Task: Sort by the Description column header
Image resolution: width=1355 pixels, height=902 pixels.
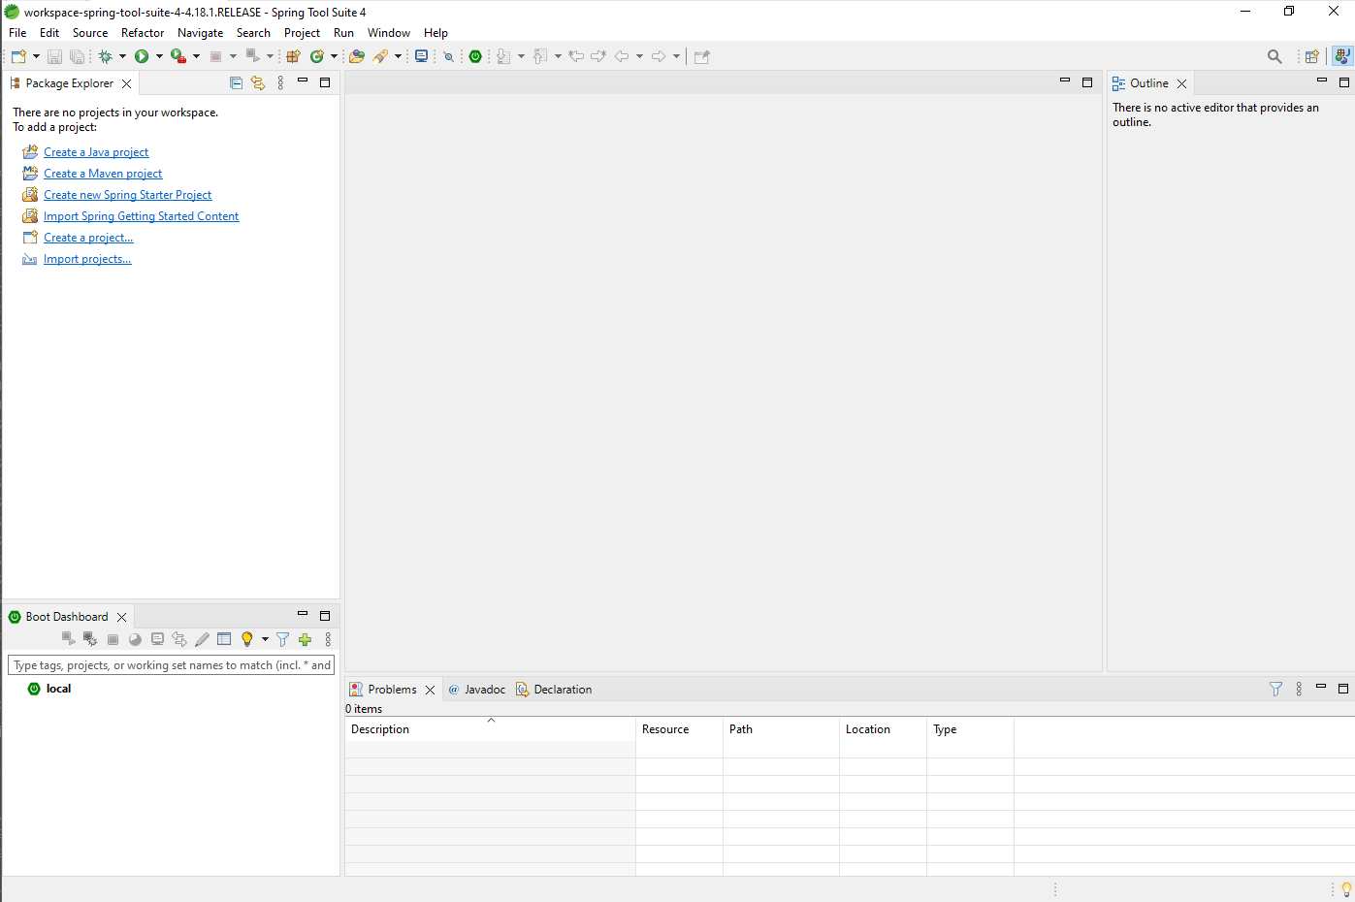Action: (490, 729)
